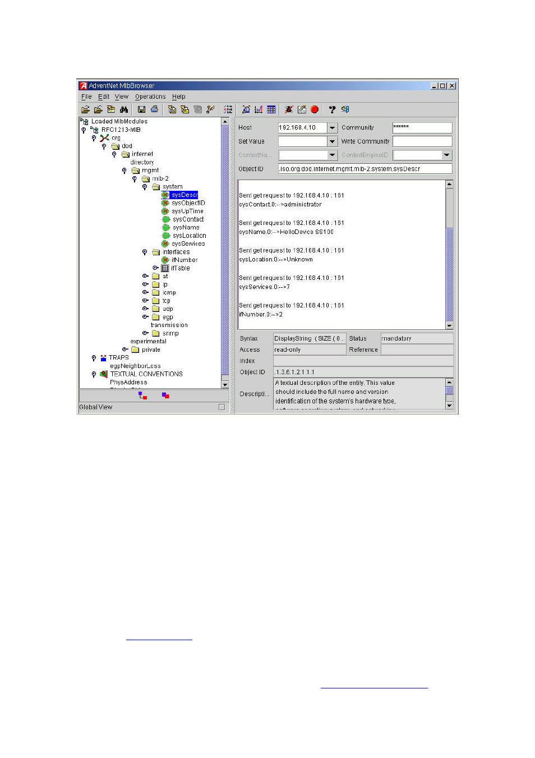Select the egpNeighborLoss trap entry
The image size is (535, 758).
tap(135, 366)
